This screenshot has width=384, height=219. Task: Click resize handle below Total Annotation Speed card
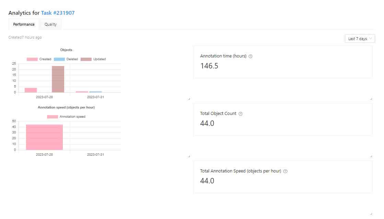click(x=371, y=214)
